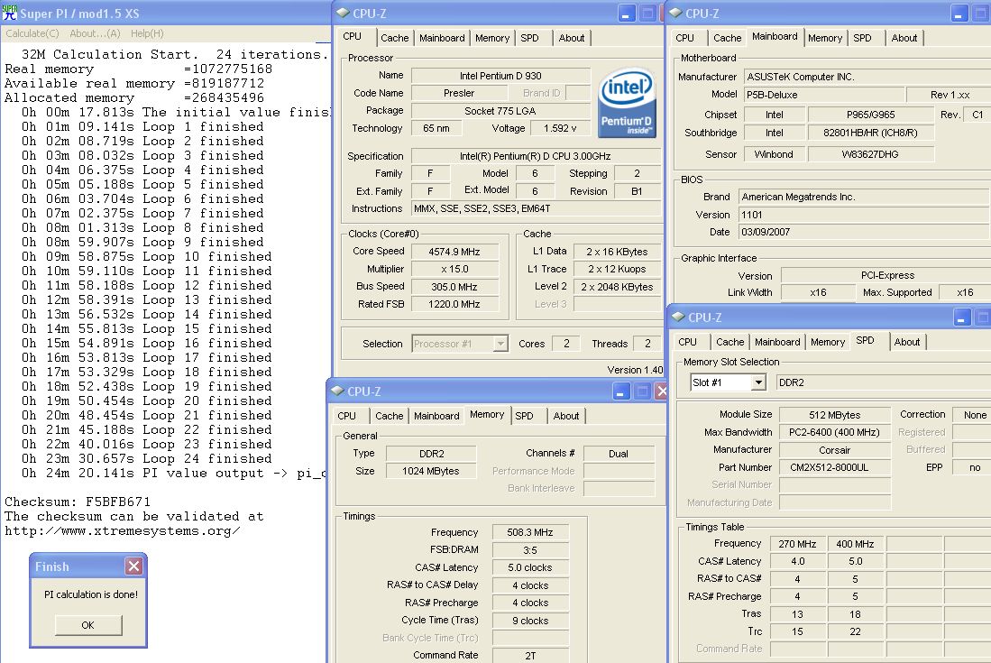Click the CPU-Z Memory window title icon
991x663 pixels.
[337, 391]
